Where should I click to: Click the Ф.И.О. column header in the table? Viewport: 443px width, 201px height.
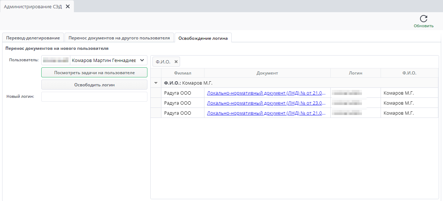[409, 73]
